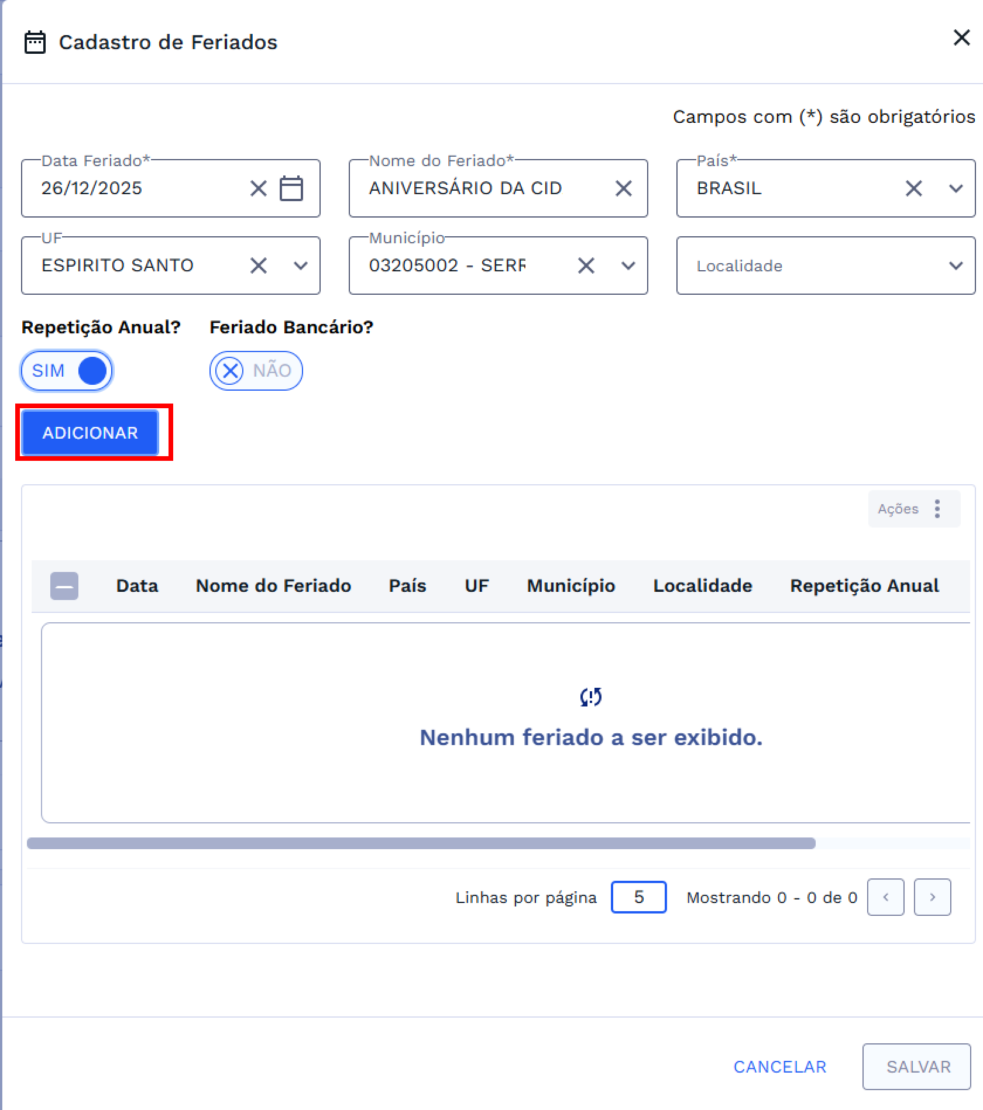The image size is (983, 1110).
Task: Open the Ações three-dot menu
Action: coord(937,509)
